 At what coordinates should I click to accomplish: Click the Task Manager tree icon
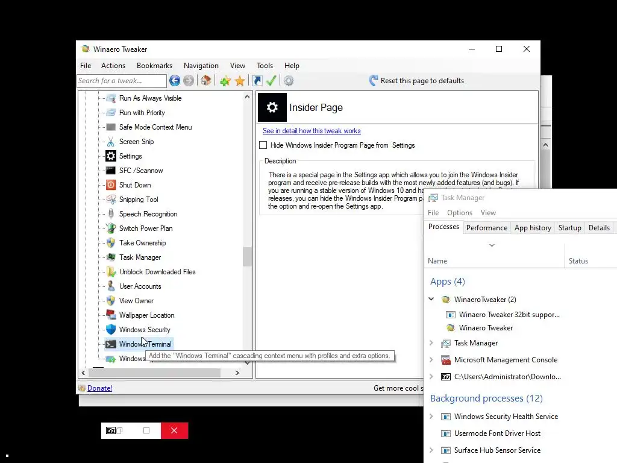click(x=111, y=257)
